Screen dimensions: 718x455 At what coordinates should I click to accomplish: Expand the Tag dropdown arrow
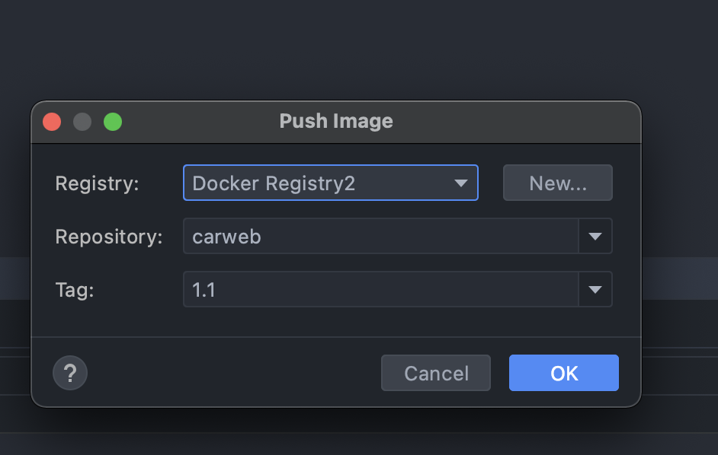(x=595, y=290)
